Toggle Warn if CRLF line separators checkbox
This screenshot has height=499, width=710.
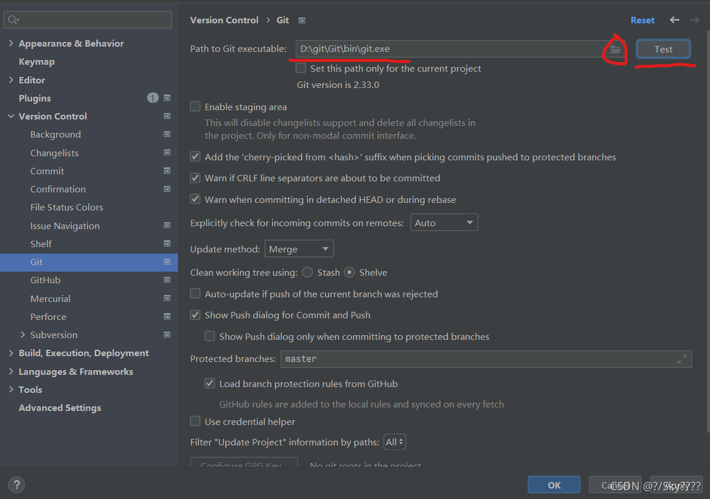195,178
